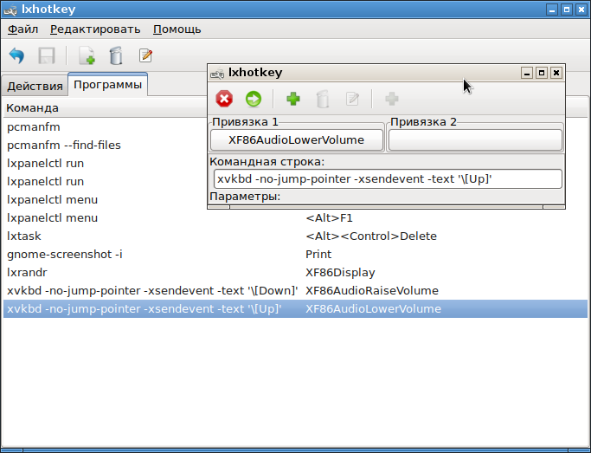Screen dimensions: 591x453
Task: Click the Командная строка input field
Action: point(388,178)
